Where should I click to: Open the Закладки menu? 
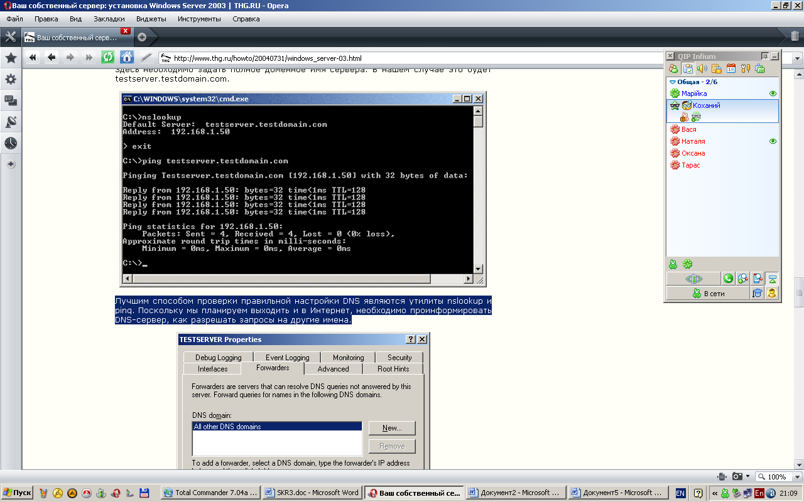pyautogui.click(x=109, y=19)
